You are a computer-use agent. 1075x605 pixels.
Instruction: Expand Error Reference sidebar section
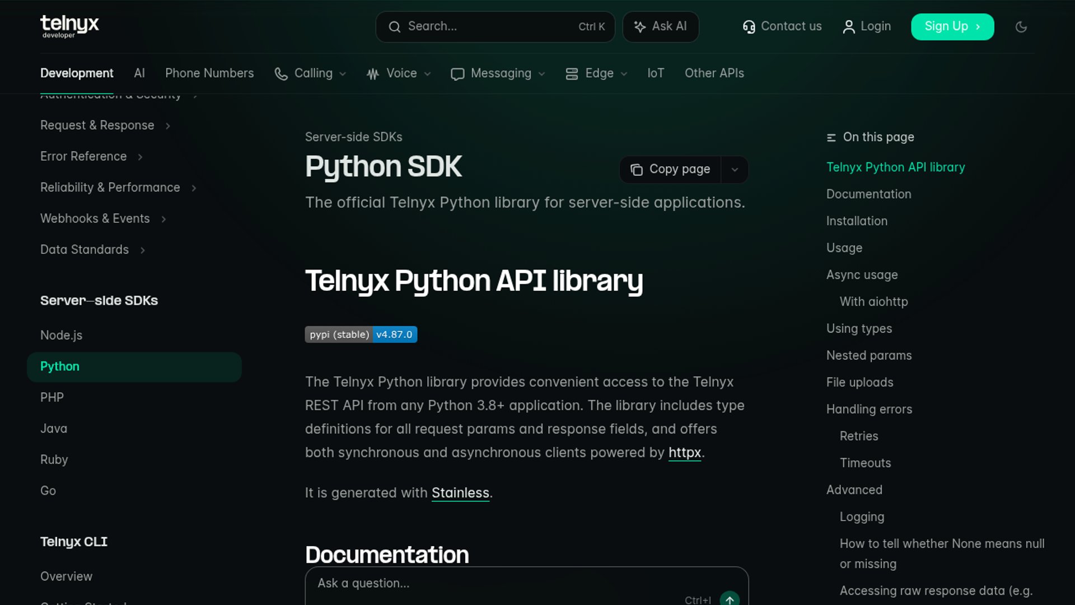(91, 156)
